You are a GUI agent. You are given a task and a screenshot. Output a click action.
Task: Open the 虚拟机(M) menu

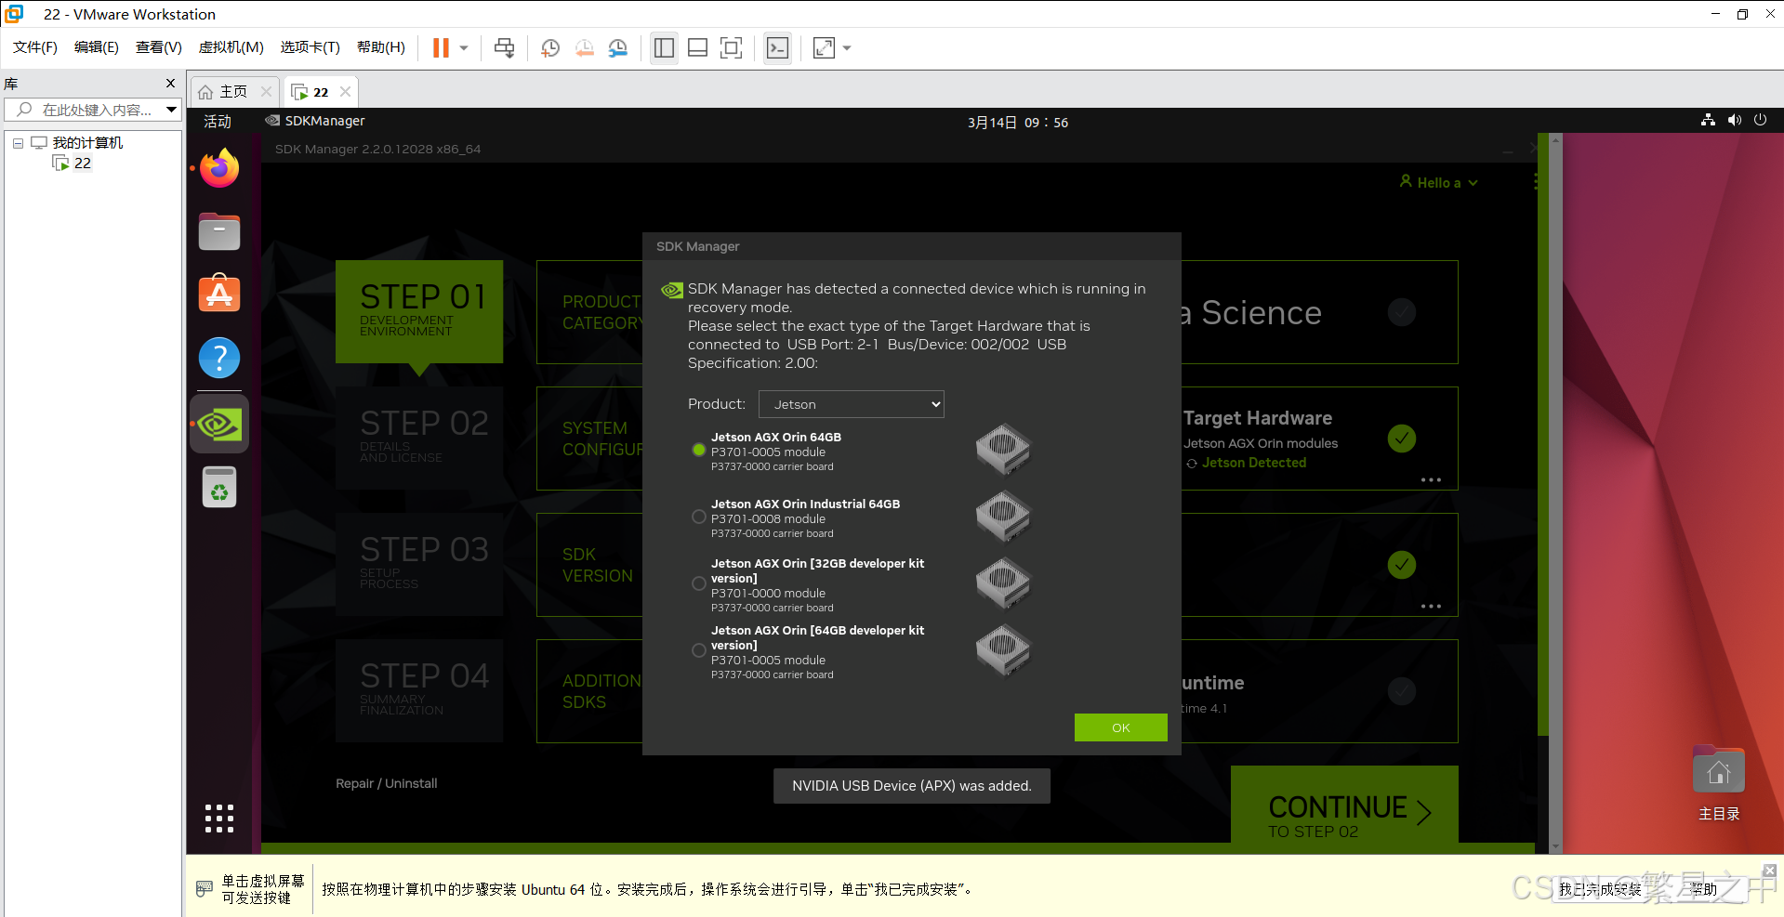tap(231, 47)
